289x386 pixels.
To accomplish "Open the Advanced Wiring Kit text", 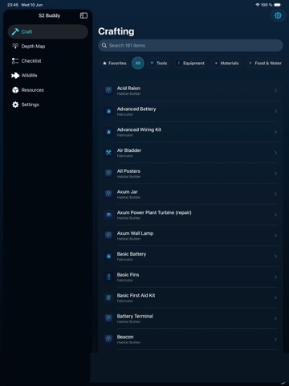I will [x=139, y=129].
